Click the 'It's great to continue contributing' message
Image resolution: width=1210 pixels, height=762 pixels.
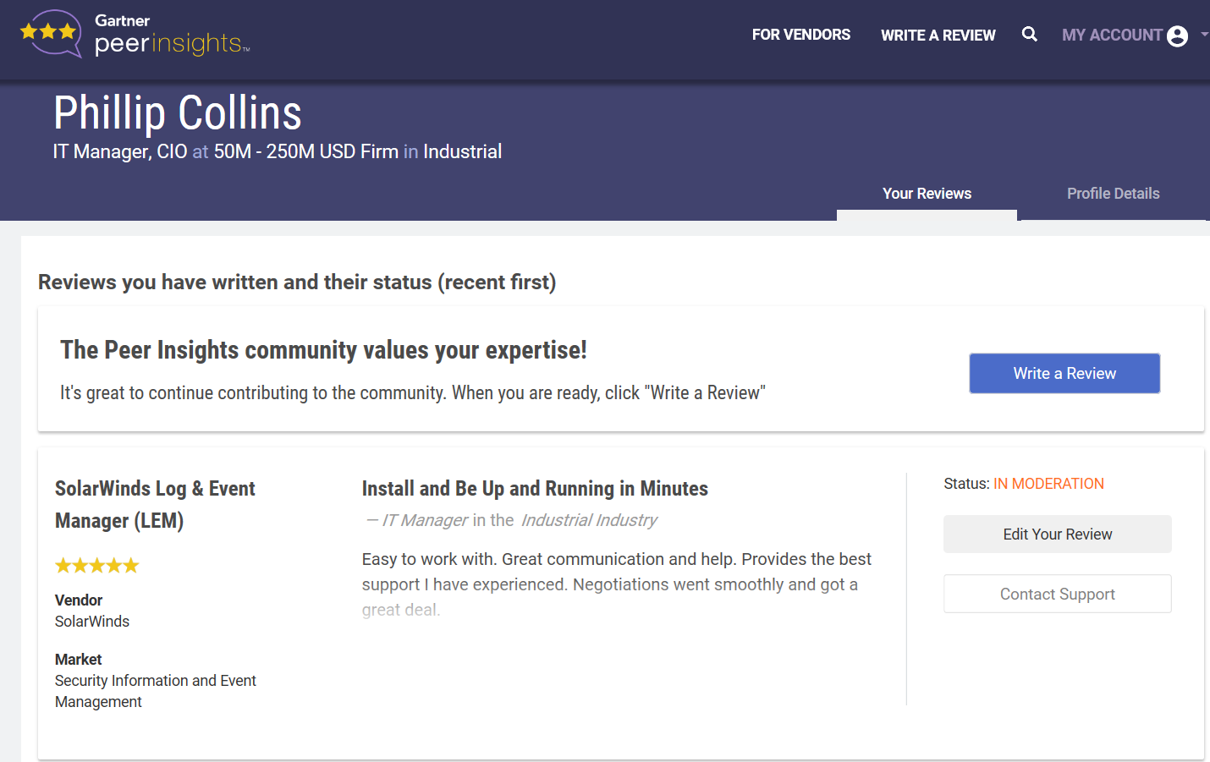413,393
